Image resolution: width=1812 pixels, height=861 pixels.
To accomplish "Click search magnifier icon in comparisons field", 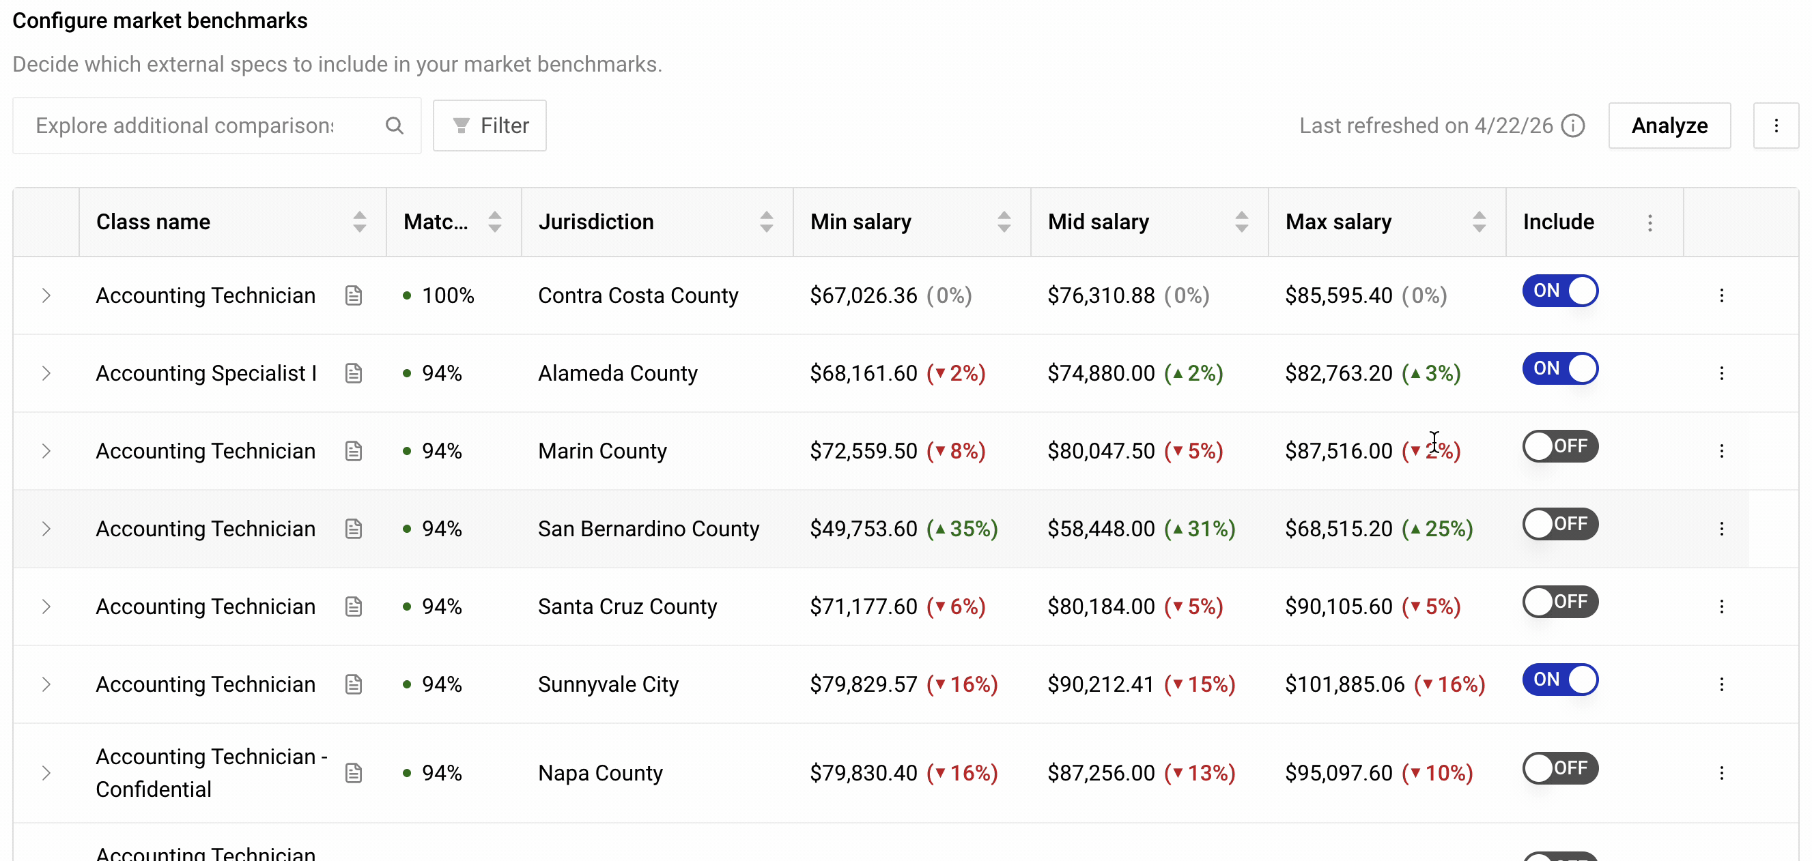I will point(395,126).
